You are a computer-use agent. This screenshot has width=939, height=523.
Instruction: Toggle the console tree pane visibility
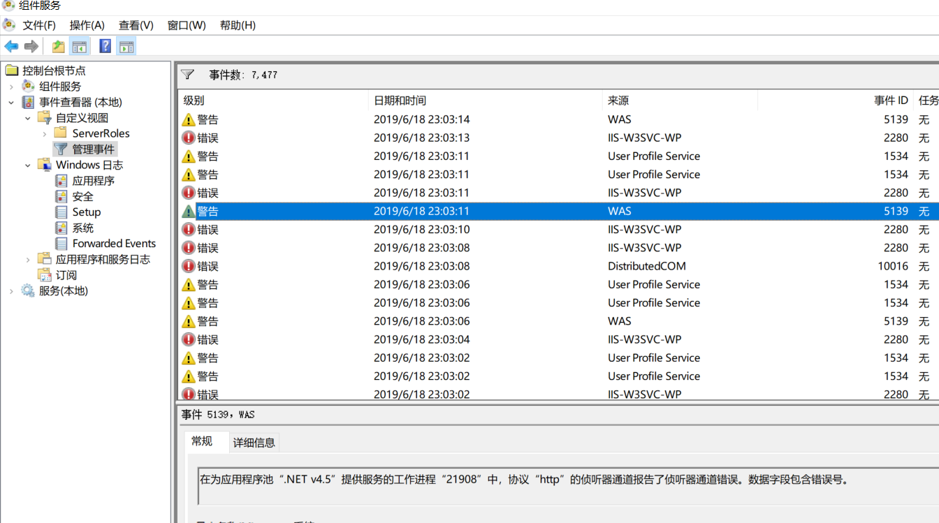click(x=79, y=46)
